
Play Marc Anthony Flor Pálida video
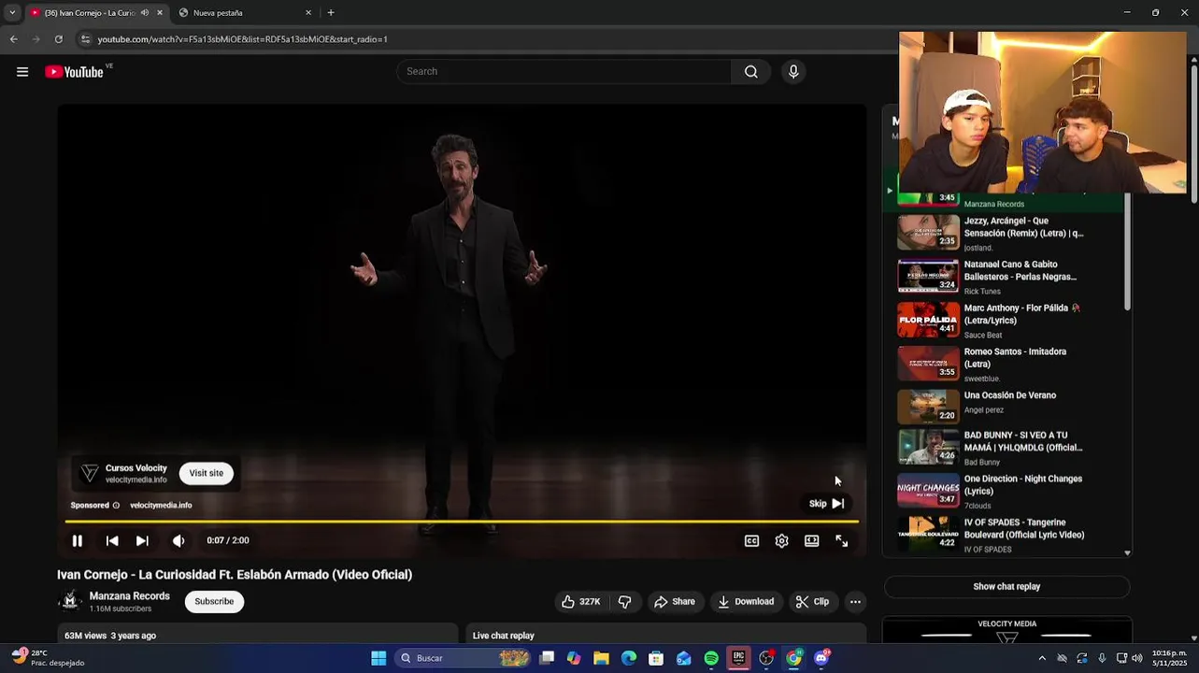[1005, 321]
